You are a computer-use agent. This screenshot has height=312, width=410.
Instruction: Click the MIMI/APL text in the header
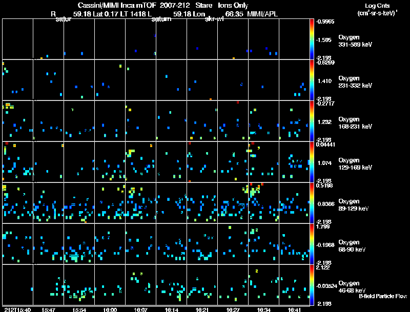coord(262,14)
